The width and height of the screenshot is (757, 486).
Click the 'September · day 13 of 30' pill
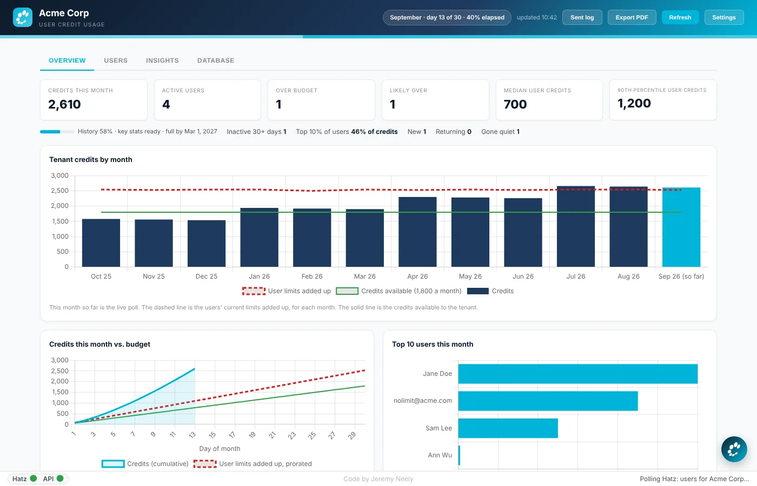[x=447, y=17]
